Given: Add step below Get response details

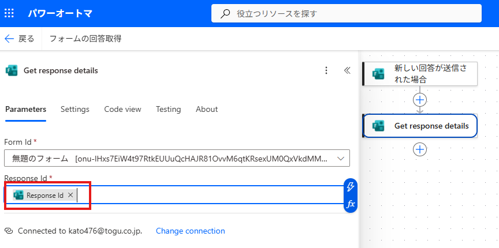Looking at the screenshot, I should pos(420,149).
